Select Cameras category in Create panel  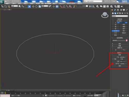click(120, 13)
